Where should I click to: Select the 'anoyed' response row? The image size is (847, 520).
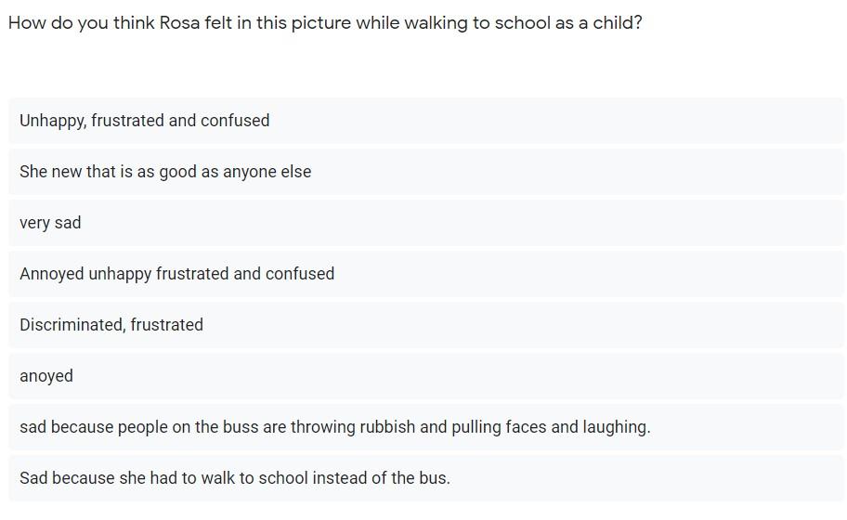pyautogui.click(x=426, y=376)
